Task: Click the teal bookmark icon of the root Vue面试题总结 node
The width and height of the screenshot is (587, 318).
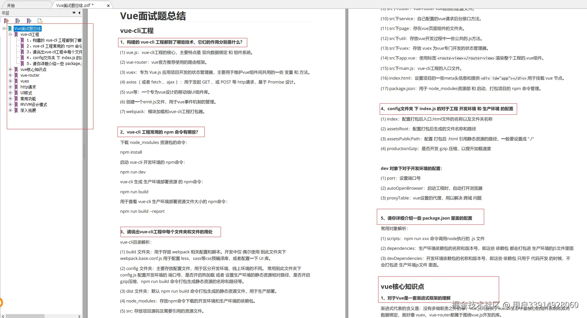Action: pyautogui.click(x=10, y=29)
